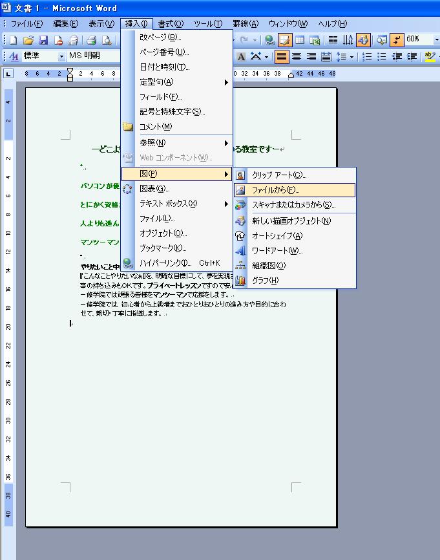The image size is (440, 560).
Task: Click the Document Map toolbar icon
Action: tap(381, 40)
